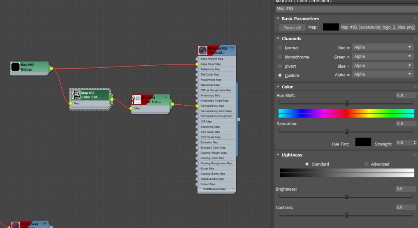Click the Emission Map input socket
The width and height of the screenshot is (418, 228).
click(x=197, y=142)
